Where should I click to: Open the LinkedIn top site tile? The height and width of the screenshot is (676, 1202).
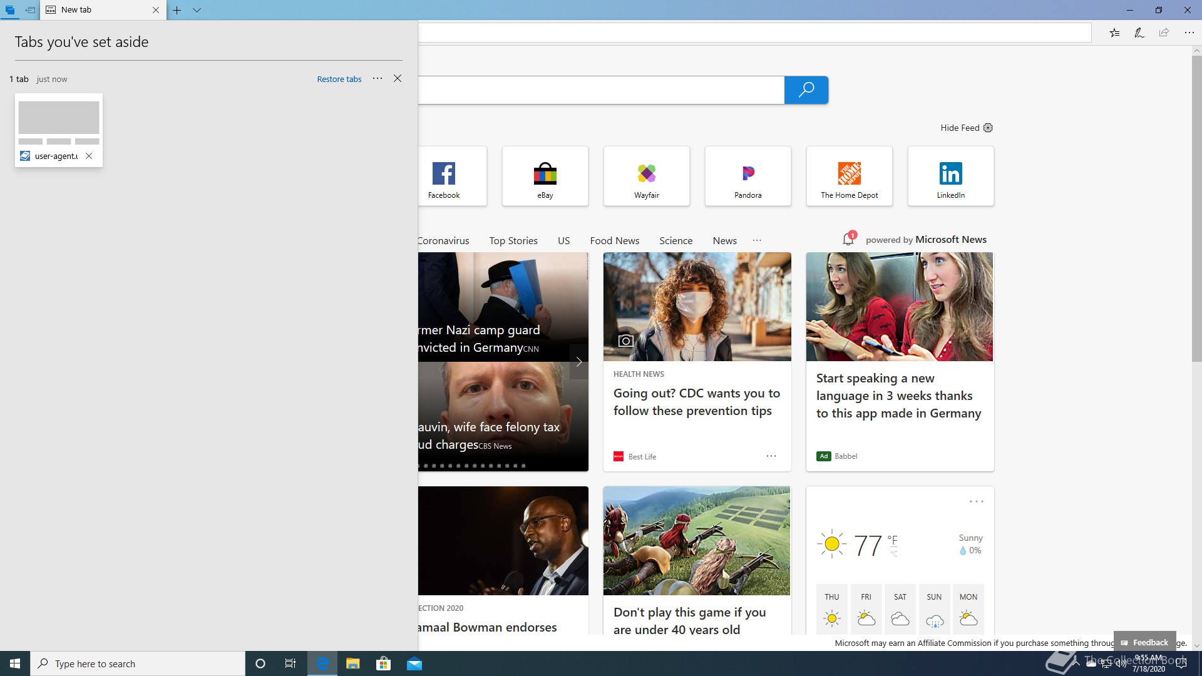[951, 176]
